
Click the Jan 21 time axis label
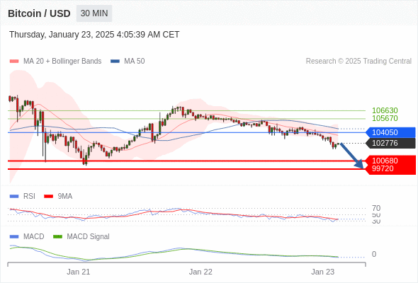pyautogui.click(x=79, y=272)
